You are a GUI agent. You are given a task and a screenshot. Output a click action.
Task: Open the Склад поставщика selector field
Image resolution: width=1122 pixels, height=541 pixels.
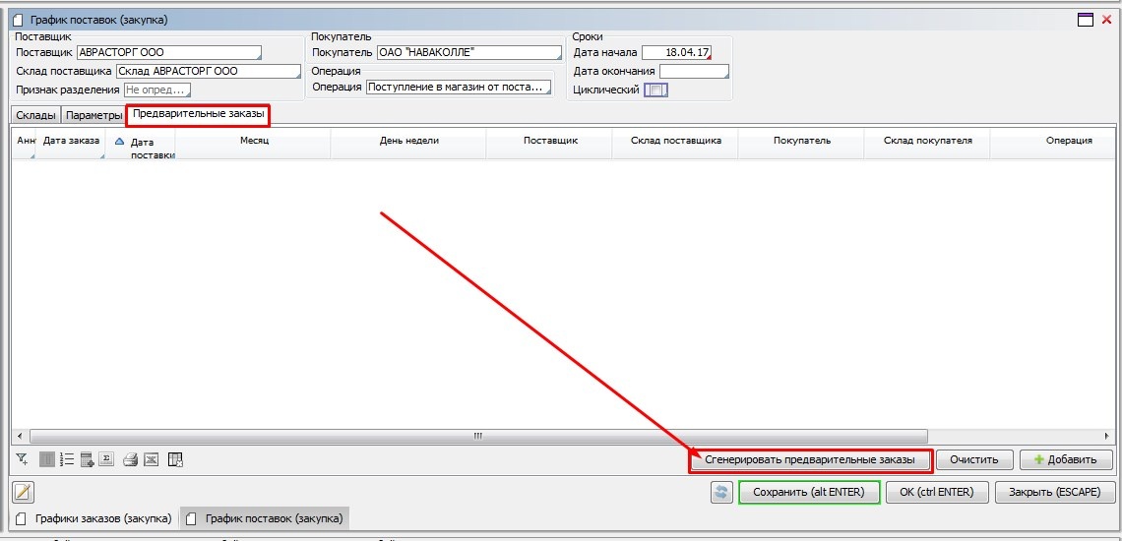click(x=208, y=71)
